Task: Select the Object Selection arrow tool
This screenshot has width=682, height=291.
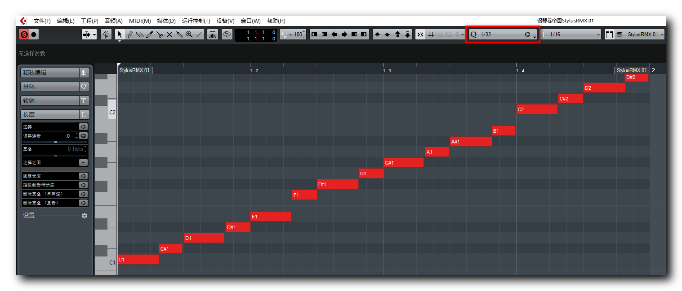Action: 120,34
